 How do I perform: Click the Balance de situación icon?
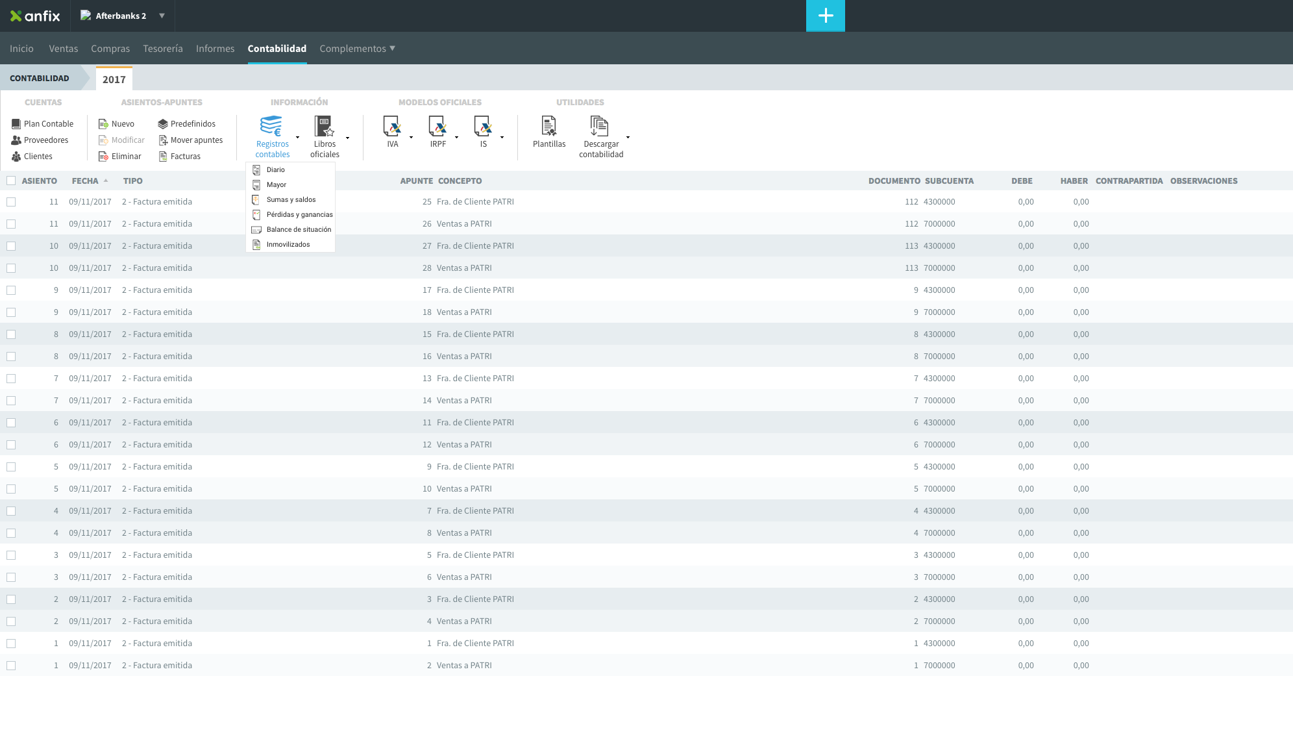coord(256,229)
